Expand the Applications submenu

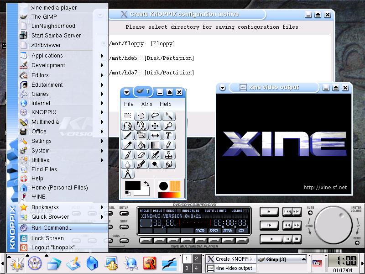pos(63,56)
